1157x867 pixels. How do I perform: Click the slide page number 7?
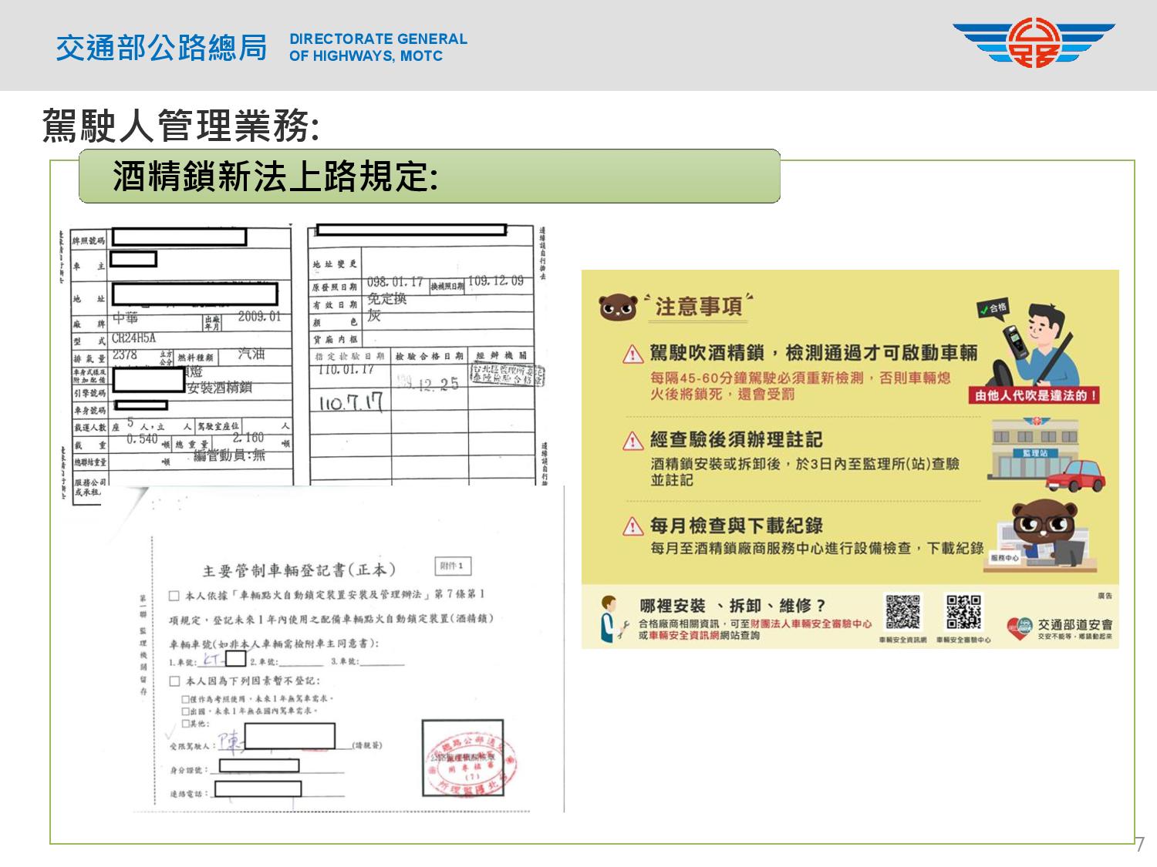point(1140,844)
